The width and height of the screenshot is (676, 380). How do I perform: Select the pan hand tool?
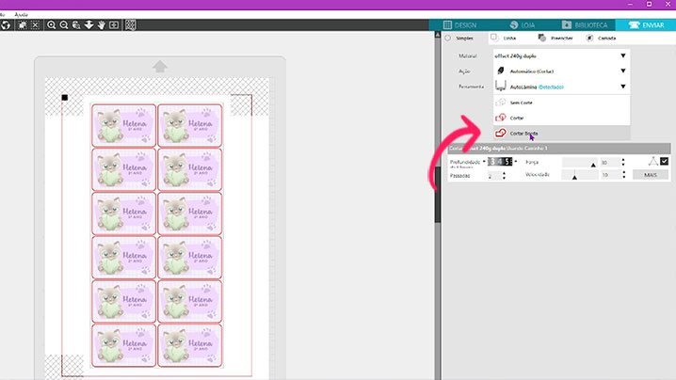[102, 24]
